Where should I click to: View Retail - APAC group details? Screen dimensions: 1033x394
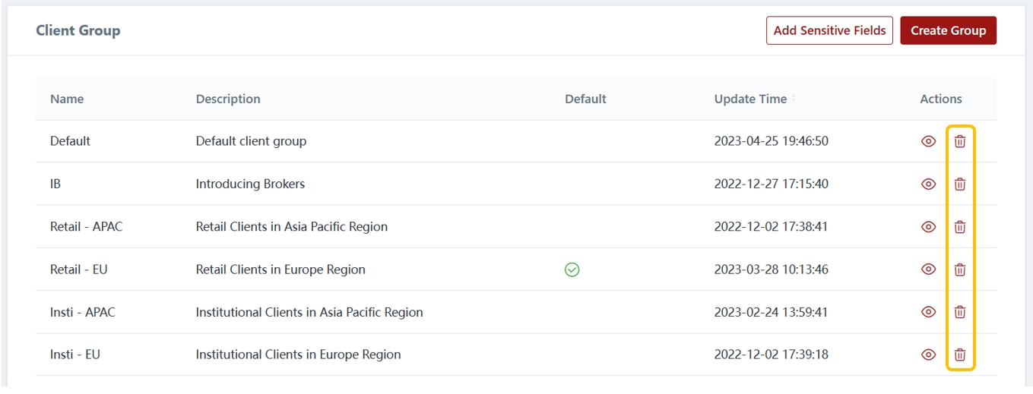928,226
